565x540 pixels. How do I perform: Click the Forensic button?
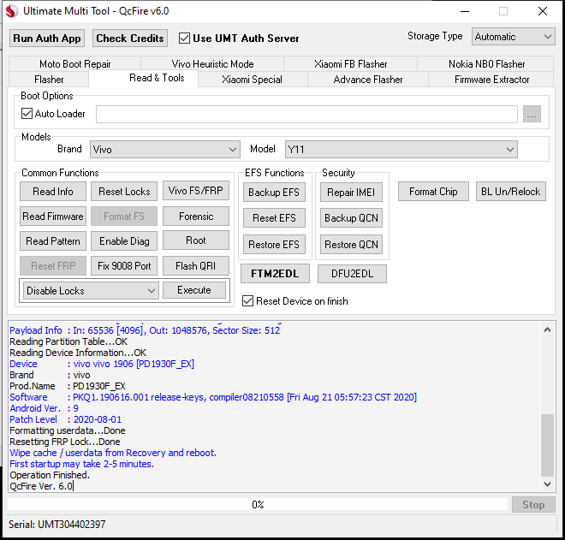pos(196,217)
